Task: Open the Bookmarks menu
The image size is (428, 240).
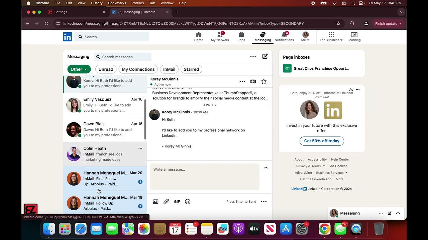Action: click(x=117, y=3)
